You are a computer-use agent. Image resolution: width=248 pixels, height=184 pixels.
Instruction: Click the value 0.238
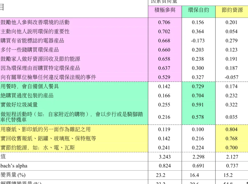click(198, 59)
